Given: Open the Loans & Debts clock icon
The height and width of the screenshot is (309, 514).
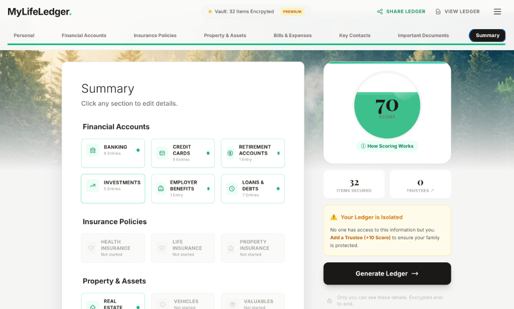Looking at the screenshot, I should [232, 188].
